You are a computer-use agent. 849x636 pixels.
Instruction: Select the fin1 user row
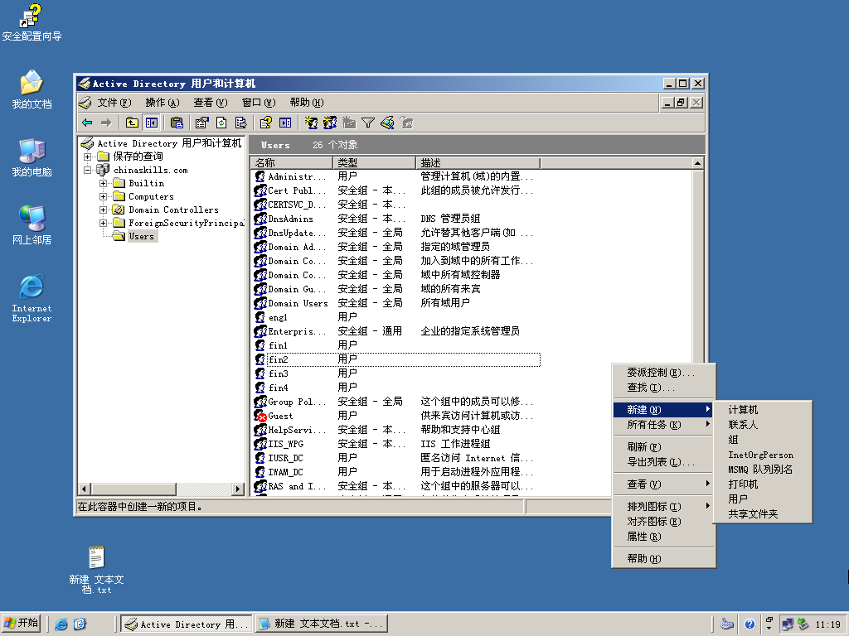click(396, 345)
